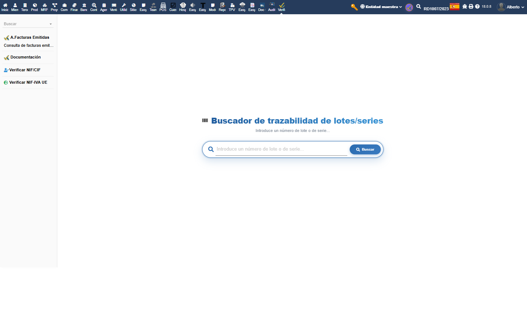Screen dimensions: 527x329
Task: Click the printer icon in header
Action: 471,7
